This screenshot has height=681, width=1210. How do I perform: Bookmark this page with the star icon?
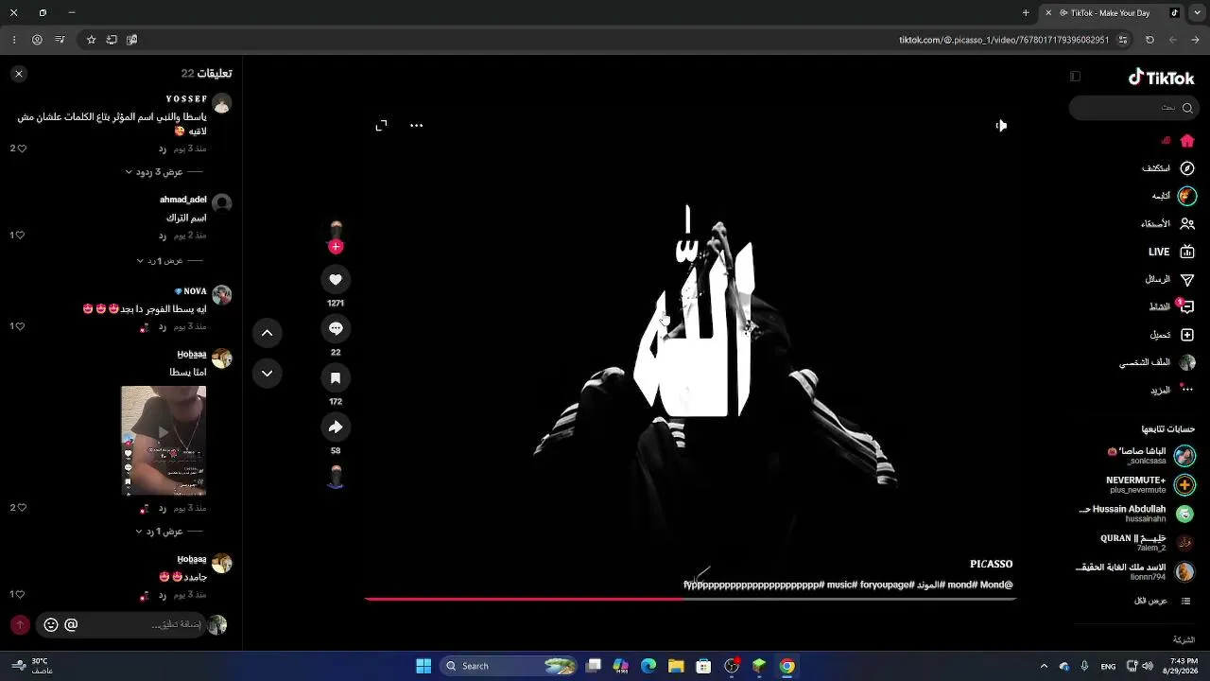click(x=91, y=40)
